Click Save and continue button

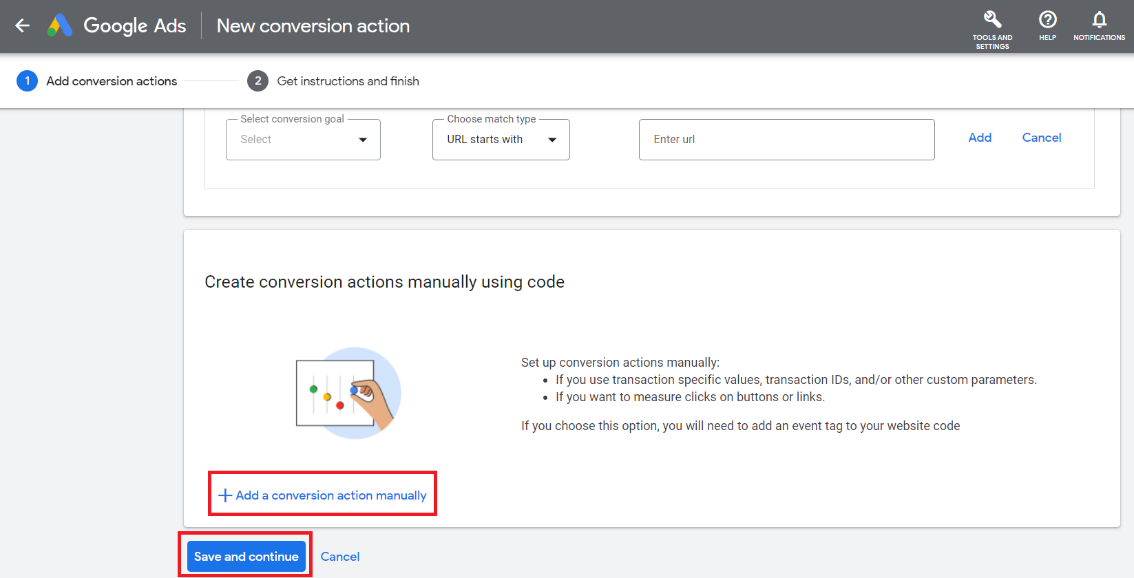pos(246,557)
